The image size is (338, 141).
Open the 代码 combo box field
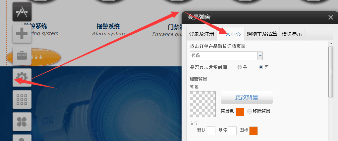226,56
